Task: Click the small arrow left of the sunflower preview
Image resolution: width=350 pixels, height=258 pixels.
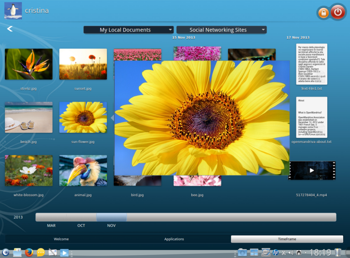Action: click(112, 118)
